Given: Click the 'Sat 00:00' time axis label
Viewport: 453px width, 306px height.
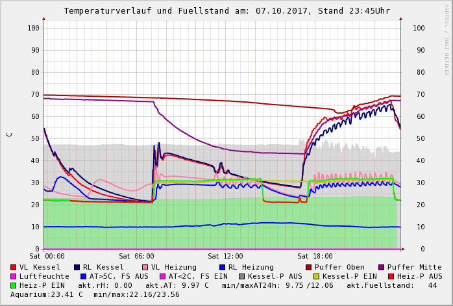Looking at the screenshot, I should tap(47, 257).
